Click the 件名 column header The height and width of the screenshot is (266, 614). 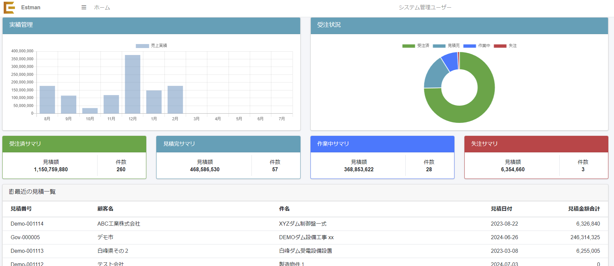[x=284, y=209]
